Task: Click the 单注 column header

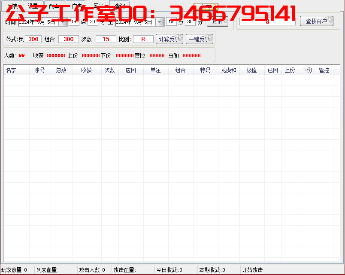Action: coord(156,70)
